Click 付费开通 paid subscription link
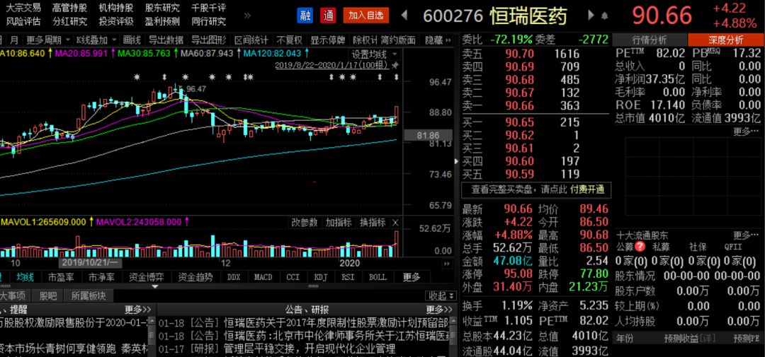 pyautogui.click(x=587, y=189)
